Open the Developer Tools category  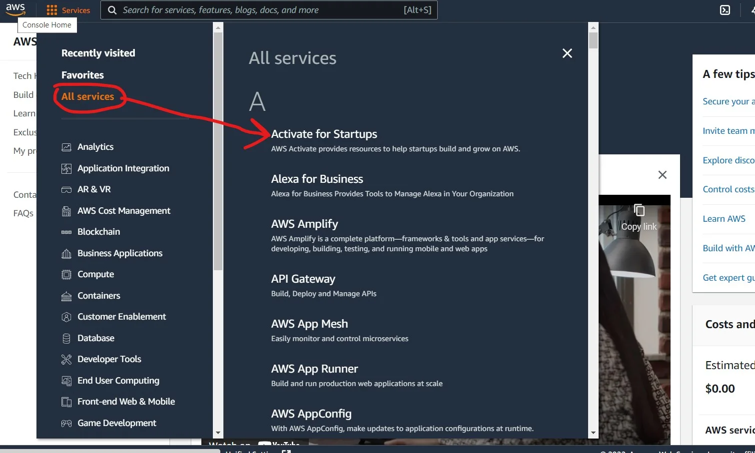109,359
